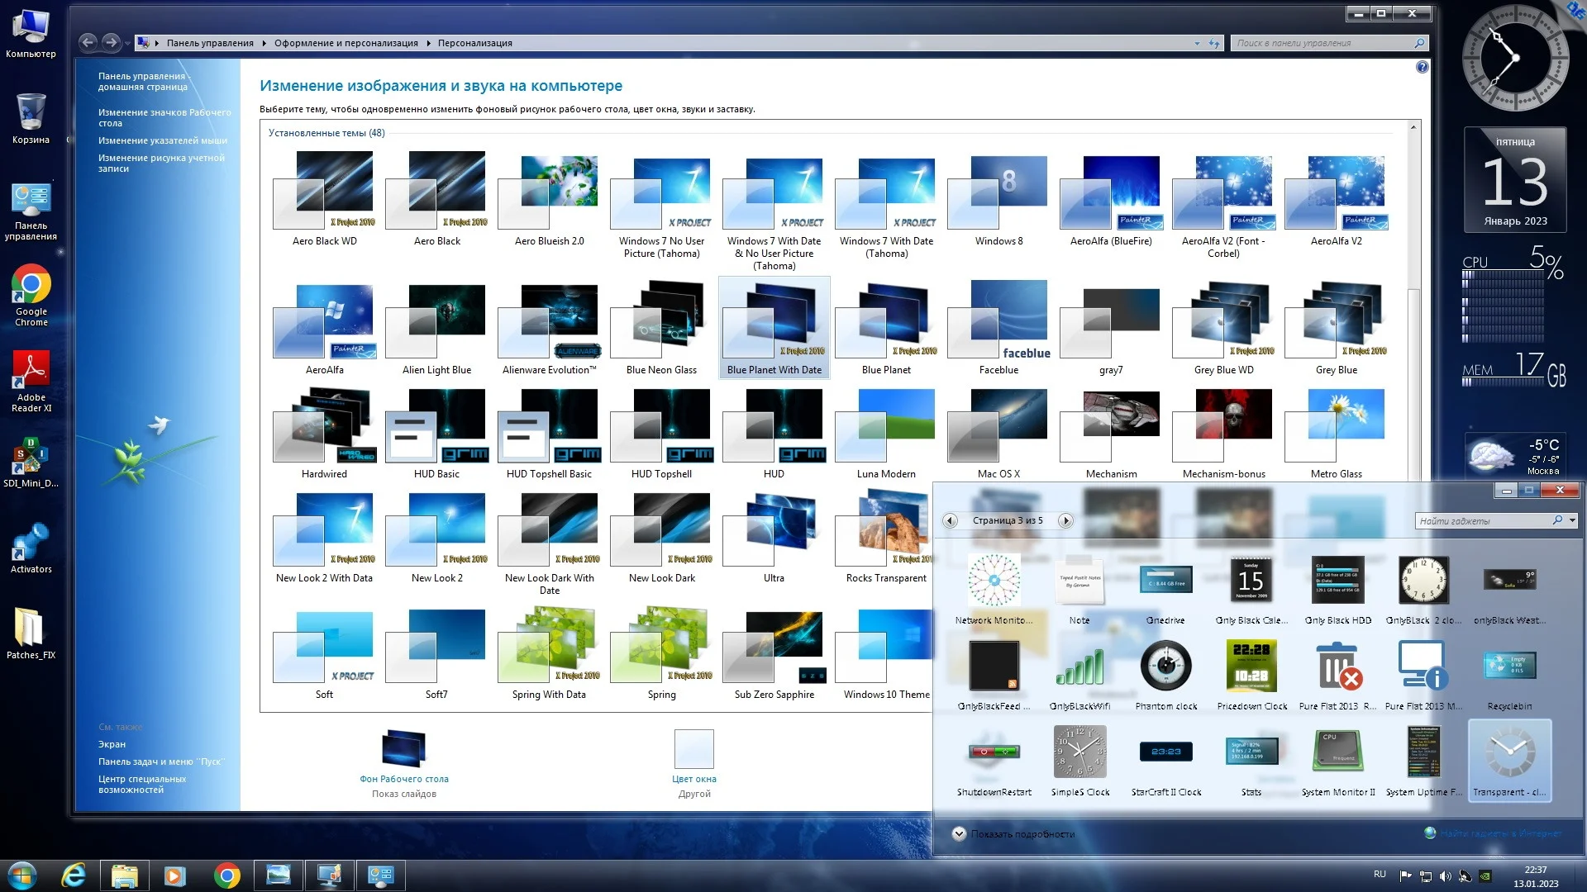Open the gadget search dropdown arrow
The height and width of the screenshot is (892, 1587).
(x=1572, y=520)
